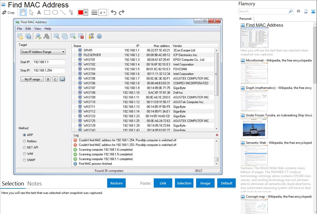The image size is (317, 214).
Task: Click the Link paste button
Action: tap(163, 183)
